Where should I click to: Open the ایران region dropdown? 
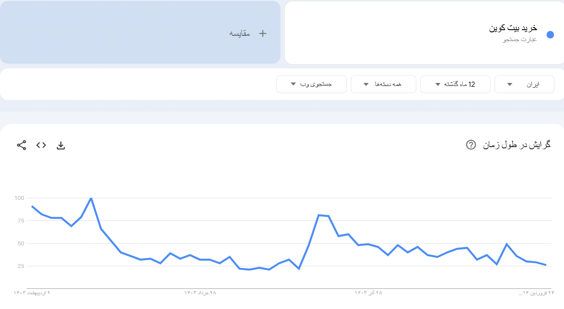(524, 84)
